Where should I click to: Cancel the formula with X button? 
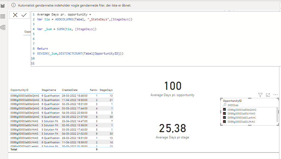pyautogui.click(x=15, y=15)
